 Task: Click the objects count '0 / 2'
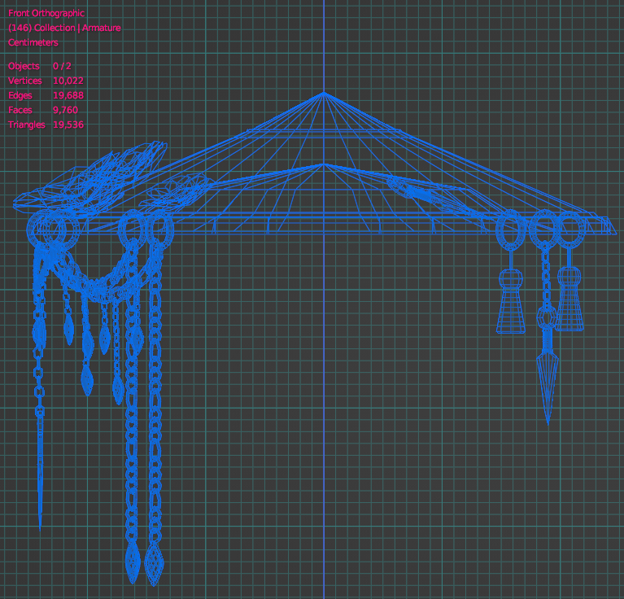pyautogui.click(x=62, y=66)
